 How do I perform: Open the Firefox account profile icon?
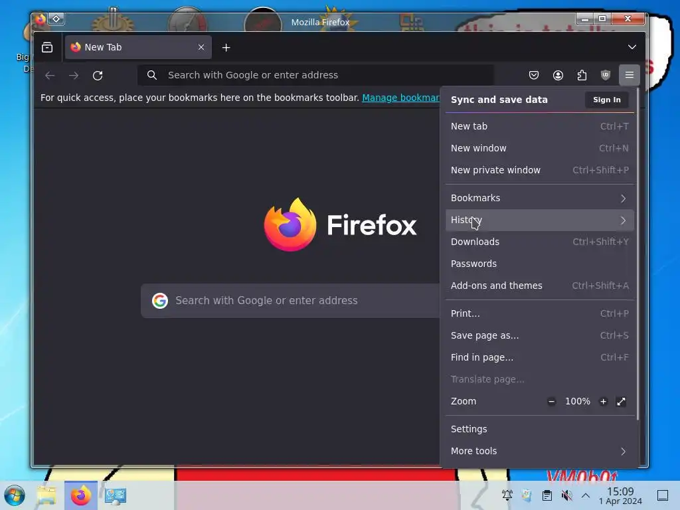558,75
